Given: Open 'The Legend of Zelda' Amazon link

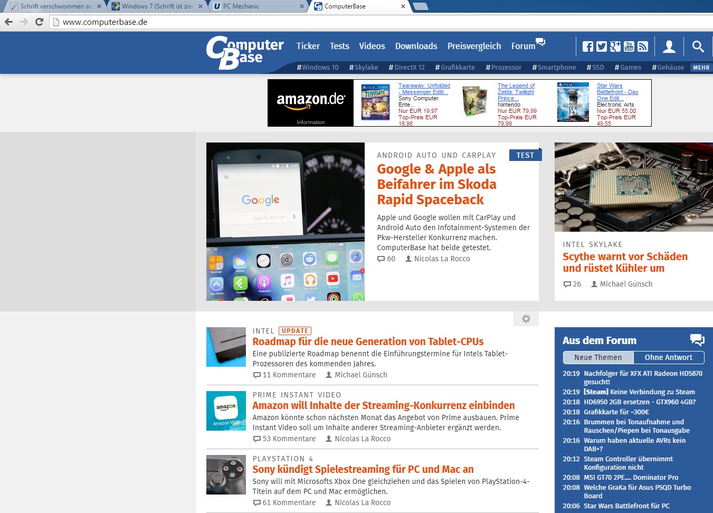Looking at the screenshot, I should tap(516, 92).
